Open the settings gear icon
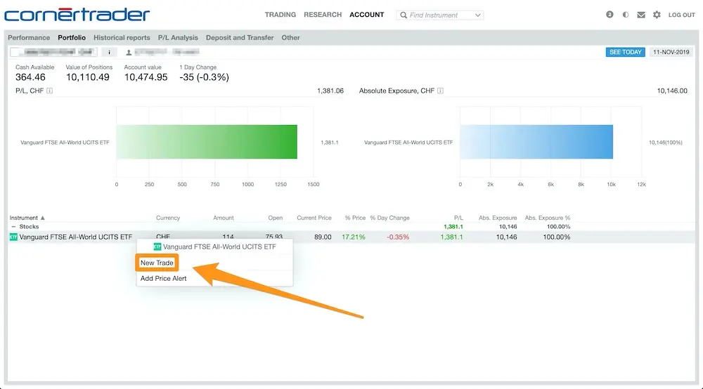Image resolution: width=703 pixels, height=389 pixels. click(657, 15)
